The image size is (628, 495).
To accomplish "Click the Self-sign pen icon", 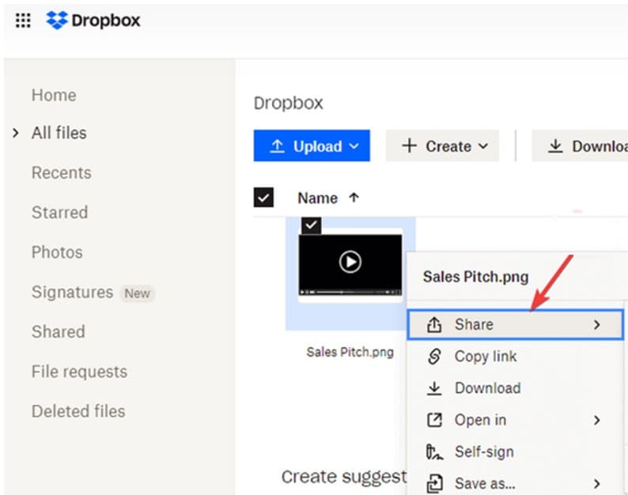I will [x=433, y=452].
